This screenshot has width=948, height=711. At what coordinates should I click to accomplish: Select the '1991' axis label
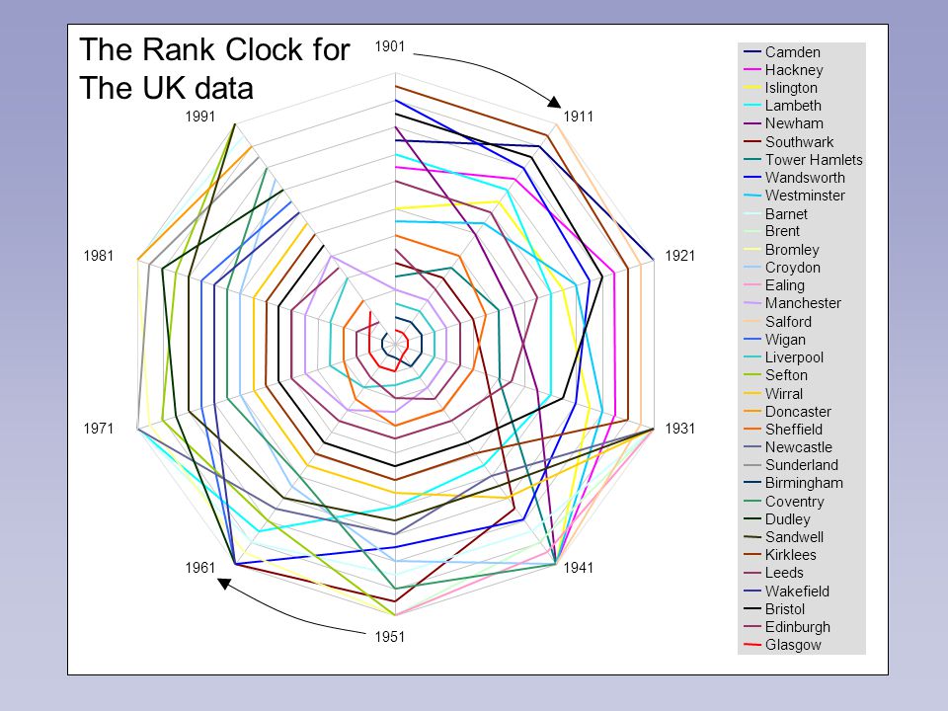coord(200,117)
